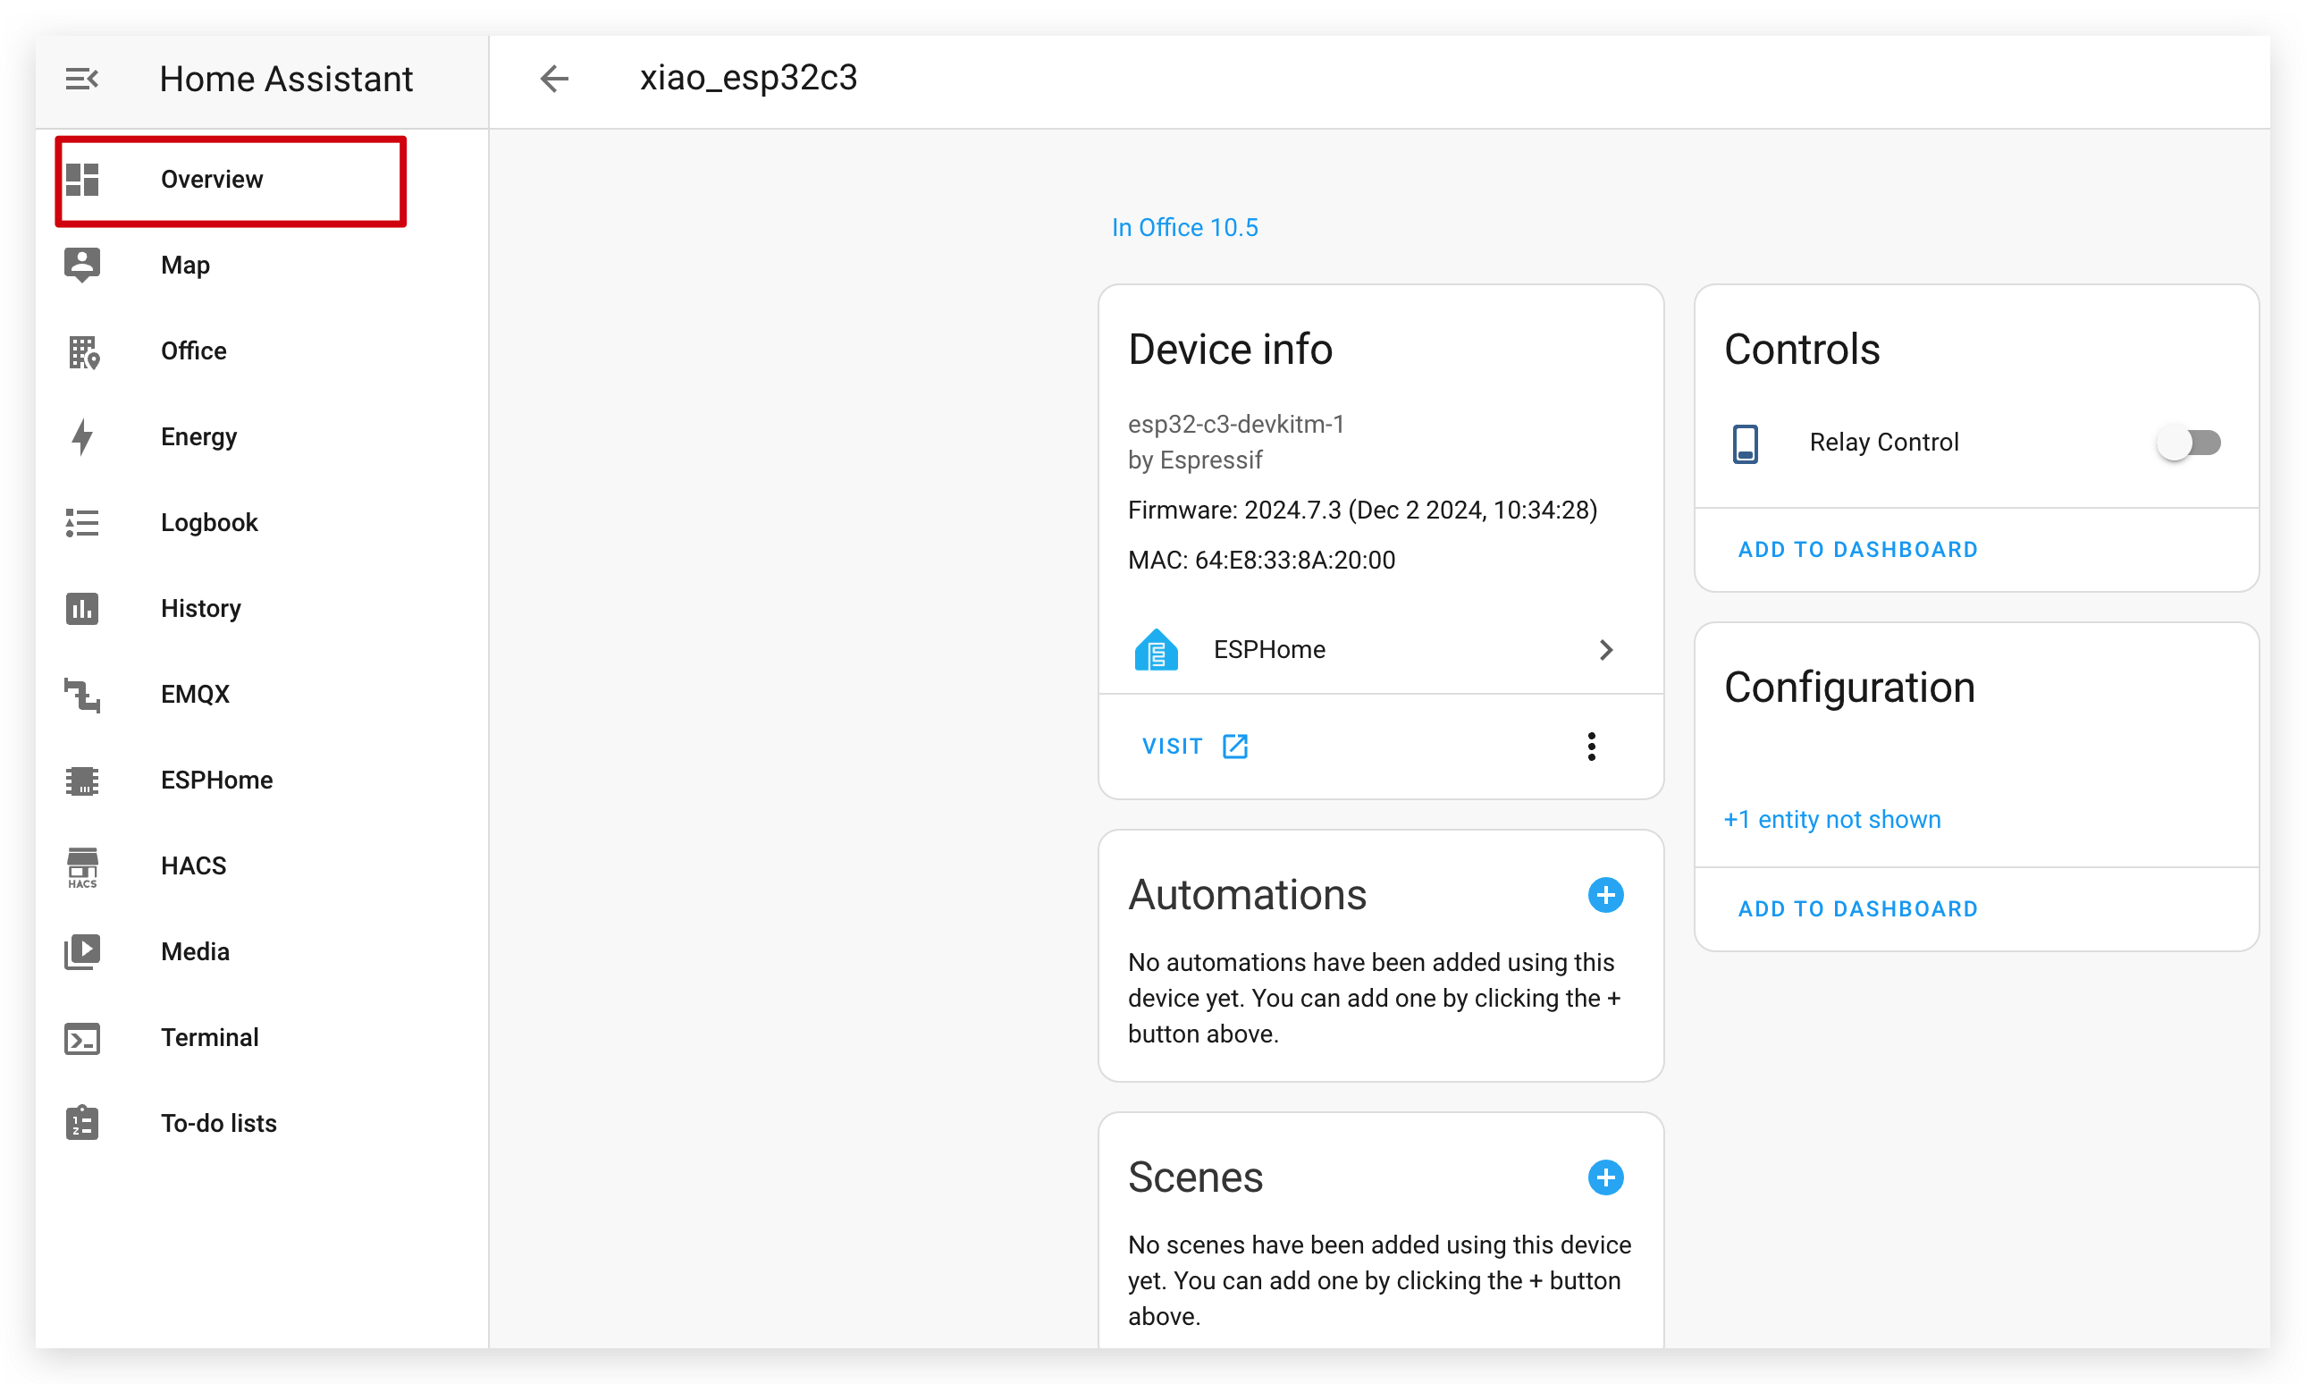Click the VISIT device button
This screenshot has width=2306, height=1384.
(x=1195, y=747)
